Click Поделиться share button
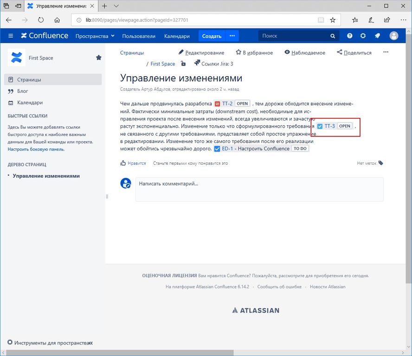The image size is (412, 356). [354, 52]
